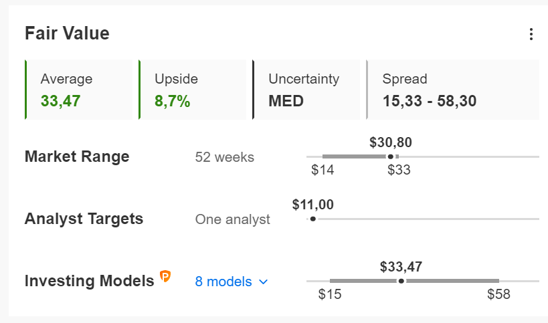Click the $33,47 investing models marker
The height and width of the screenshot is (323, 548).
pos(401,281)
